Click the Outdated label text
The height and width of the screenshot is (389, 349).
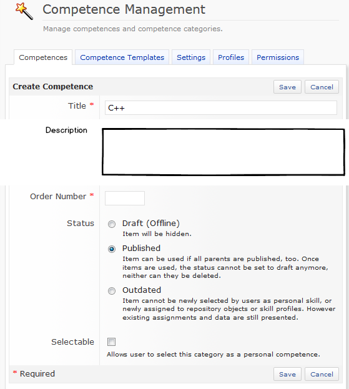pos(142,290)
